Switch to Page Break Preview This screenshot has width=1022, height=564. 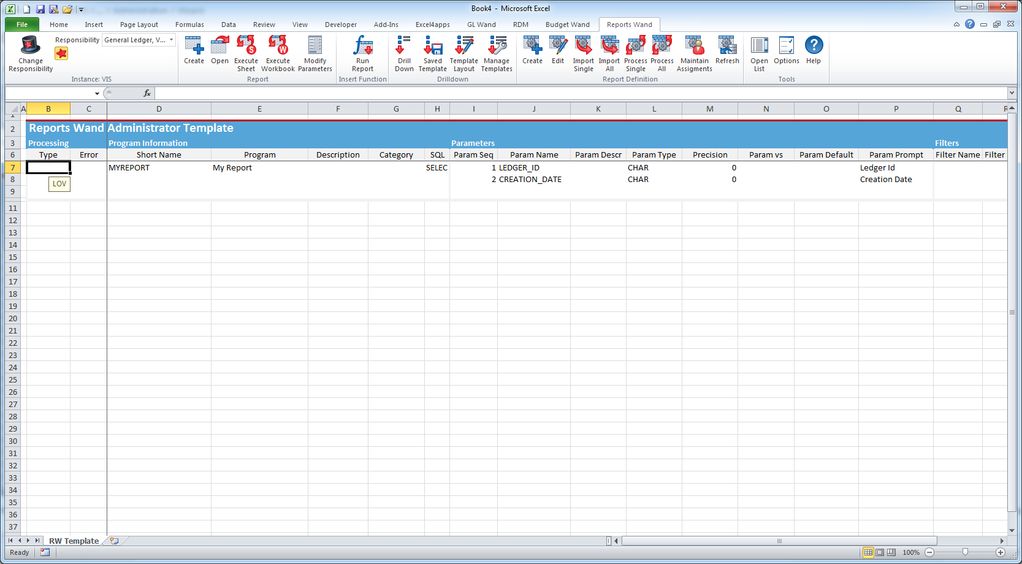891,552
